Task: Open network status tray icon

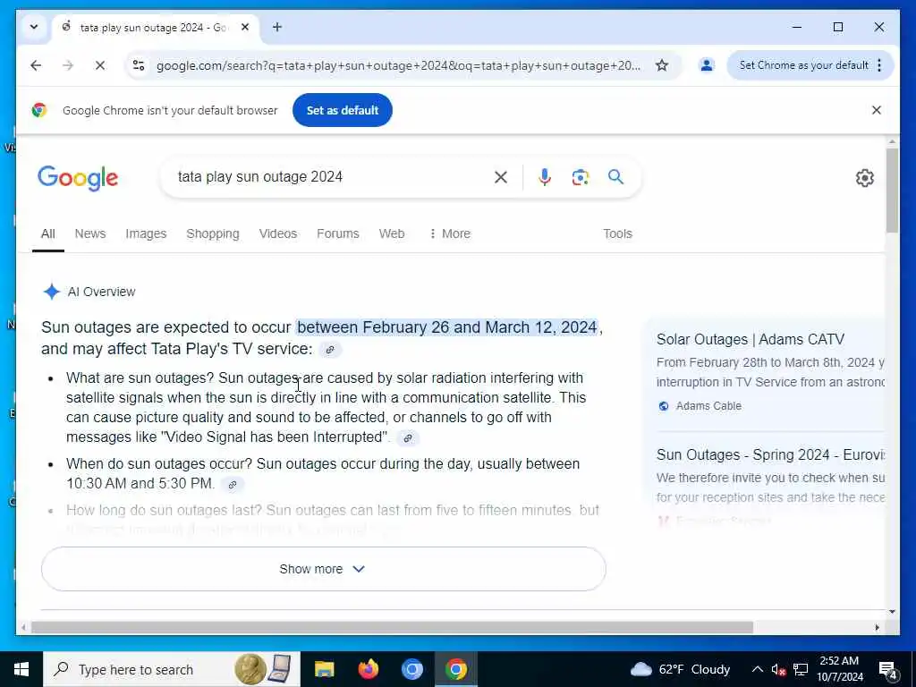Action: (x=801, y=669)
